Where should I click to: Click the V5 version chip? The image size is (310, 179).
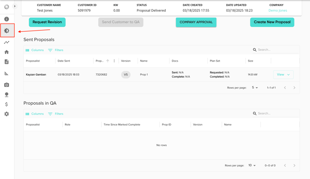tap(126, 75)
